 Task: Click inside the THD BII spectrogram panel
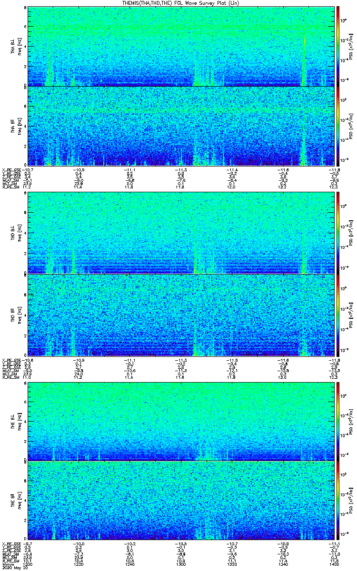pyautogui.click(x=181, y=315)
